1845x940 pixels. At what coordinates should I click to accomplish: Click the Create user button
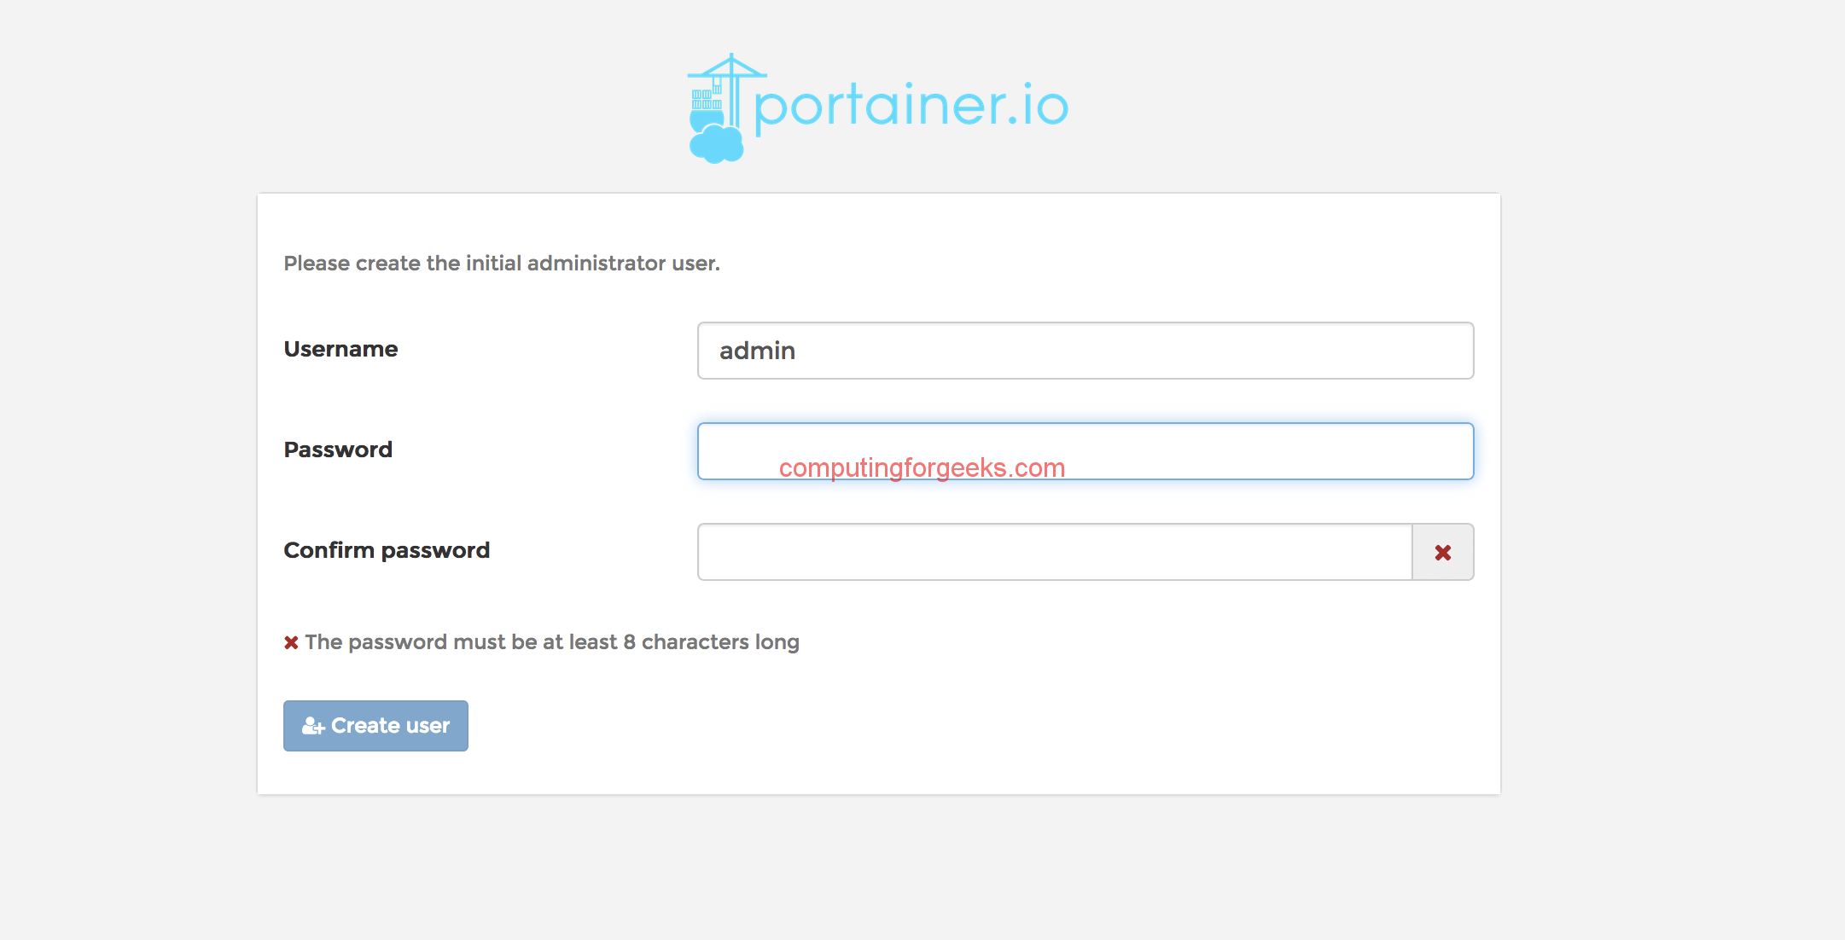pos(375,724)
